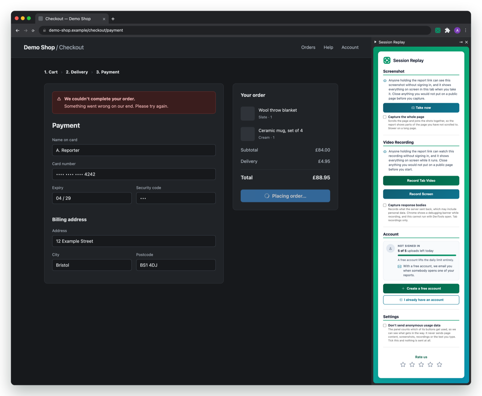Click the Session Replay logo in panel
482x396 pixels.
387,61
